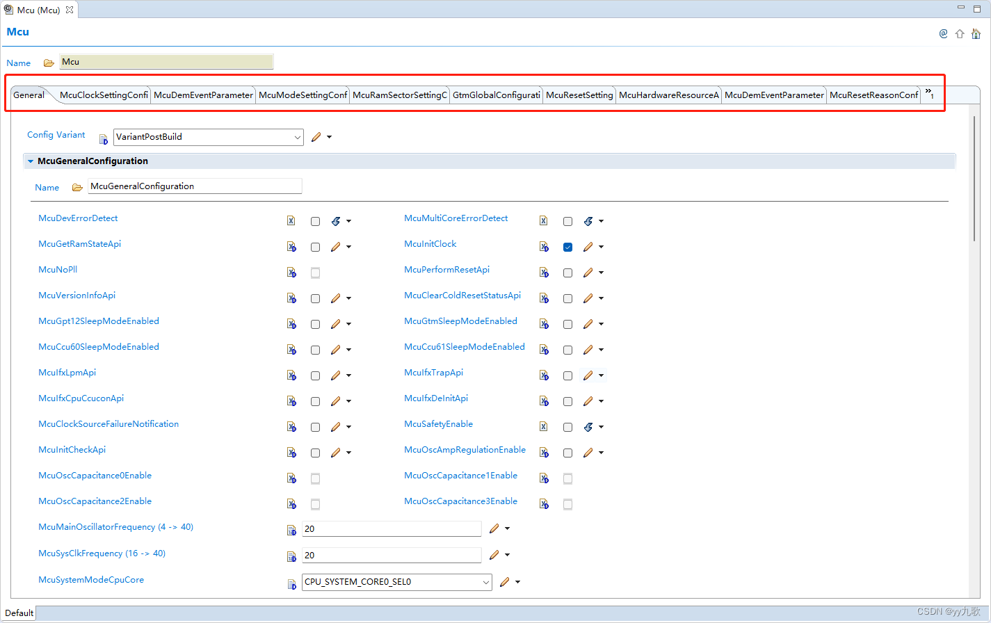Click the pencil icon beside McuInitCheckApi
This screenshot has height=623, width=991.
(x=335, y=453)
